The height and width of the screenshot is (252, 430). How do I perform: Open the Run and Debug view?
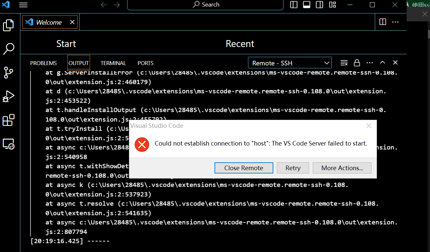click(x=9, y=97)
